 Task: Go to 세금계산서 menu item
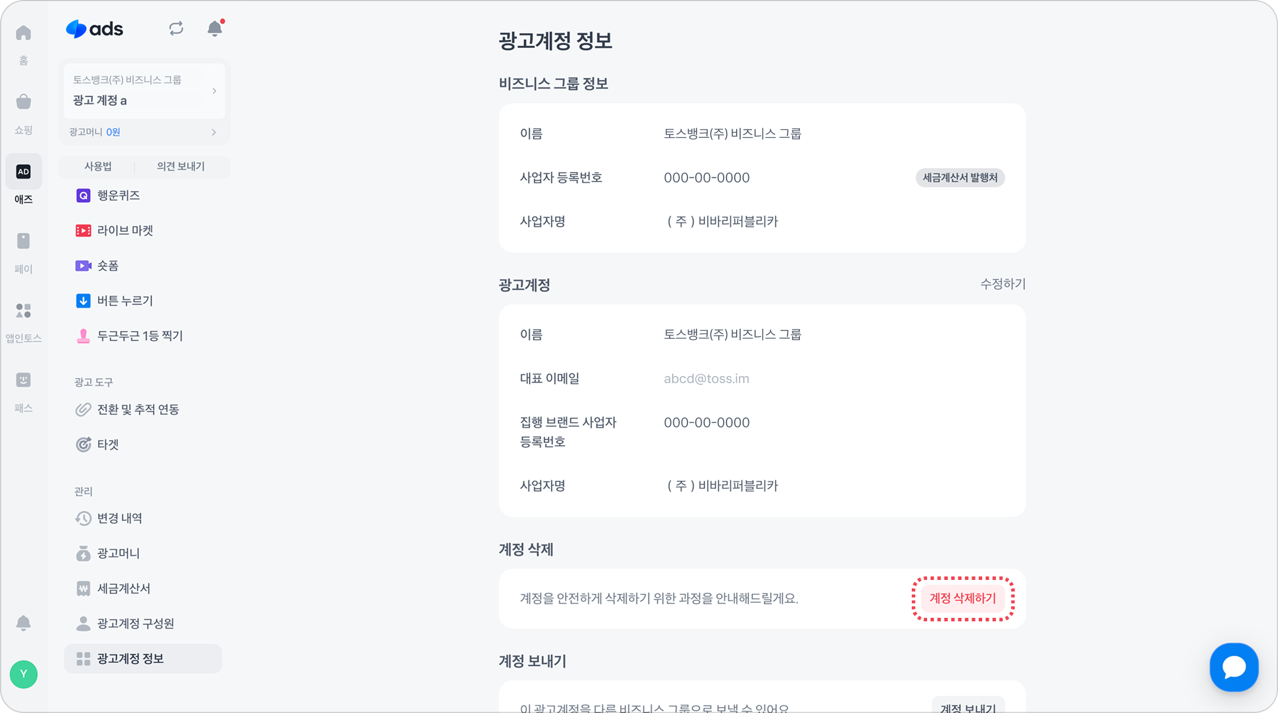[x=124, y=588]
